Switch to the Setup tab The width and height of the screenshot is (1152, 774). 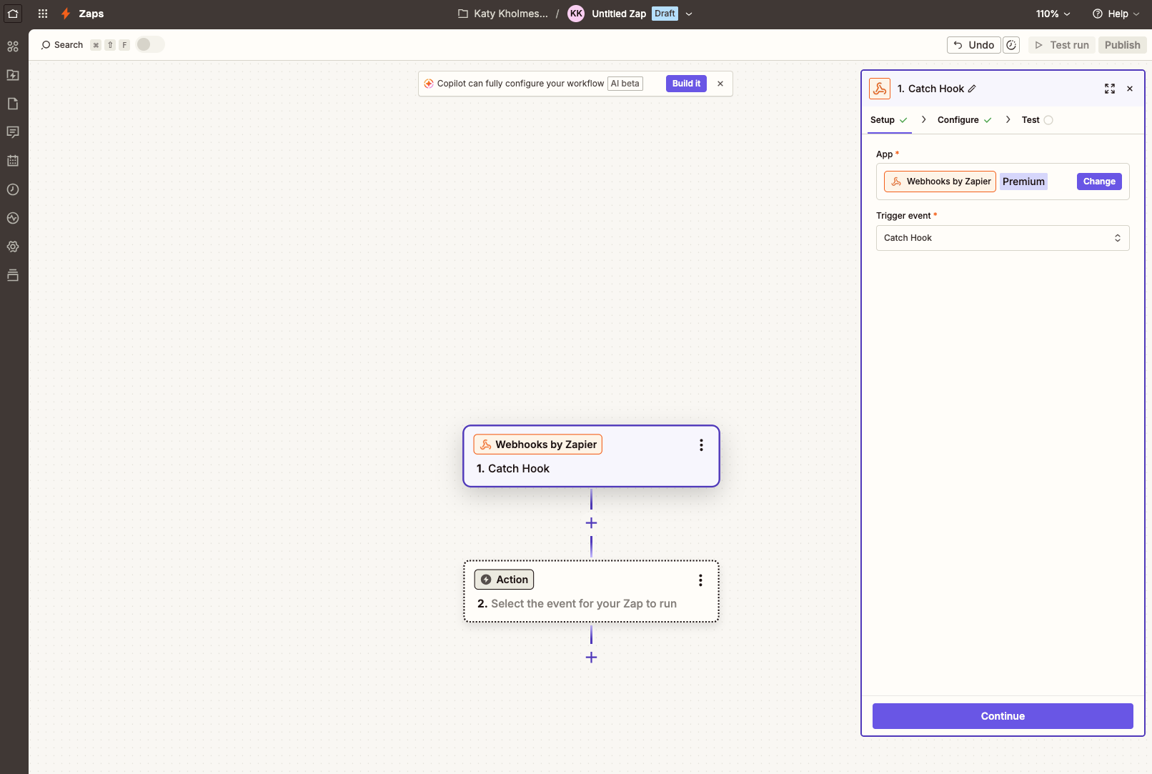point(889,120)
